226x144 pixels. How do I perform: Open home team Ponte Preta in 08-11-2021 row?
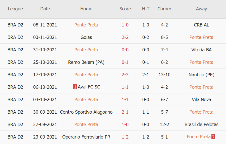86,25
